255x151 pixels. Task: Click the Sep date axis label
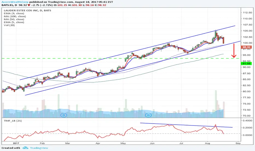click(238, 143)
